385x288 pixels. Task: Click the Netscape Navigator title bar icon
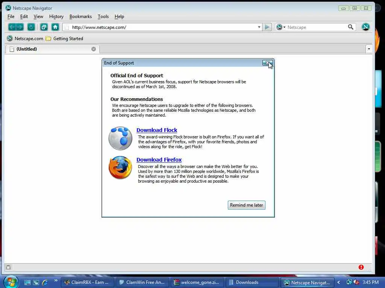click(x=8, y=8)
